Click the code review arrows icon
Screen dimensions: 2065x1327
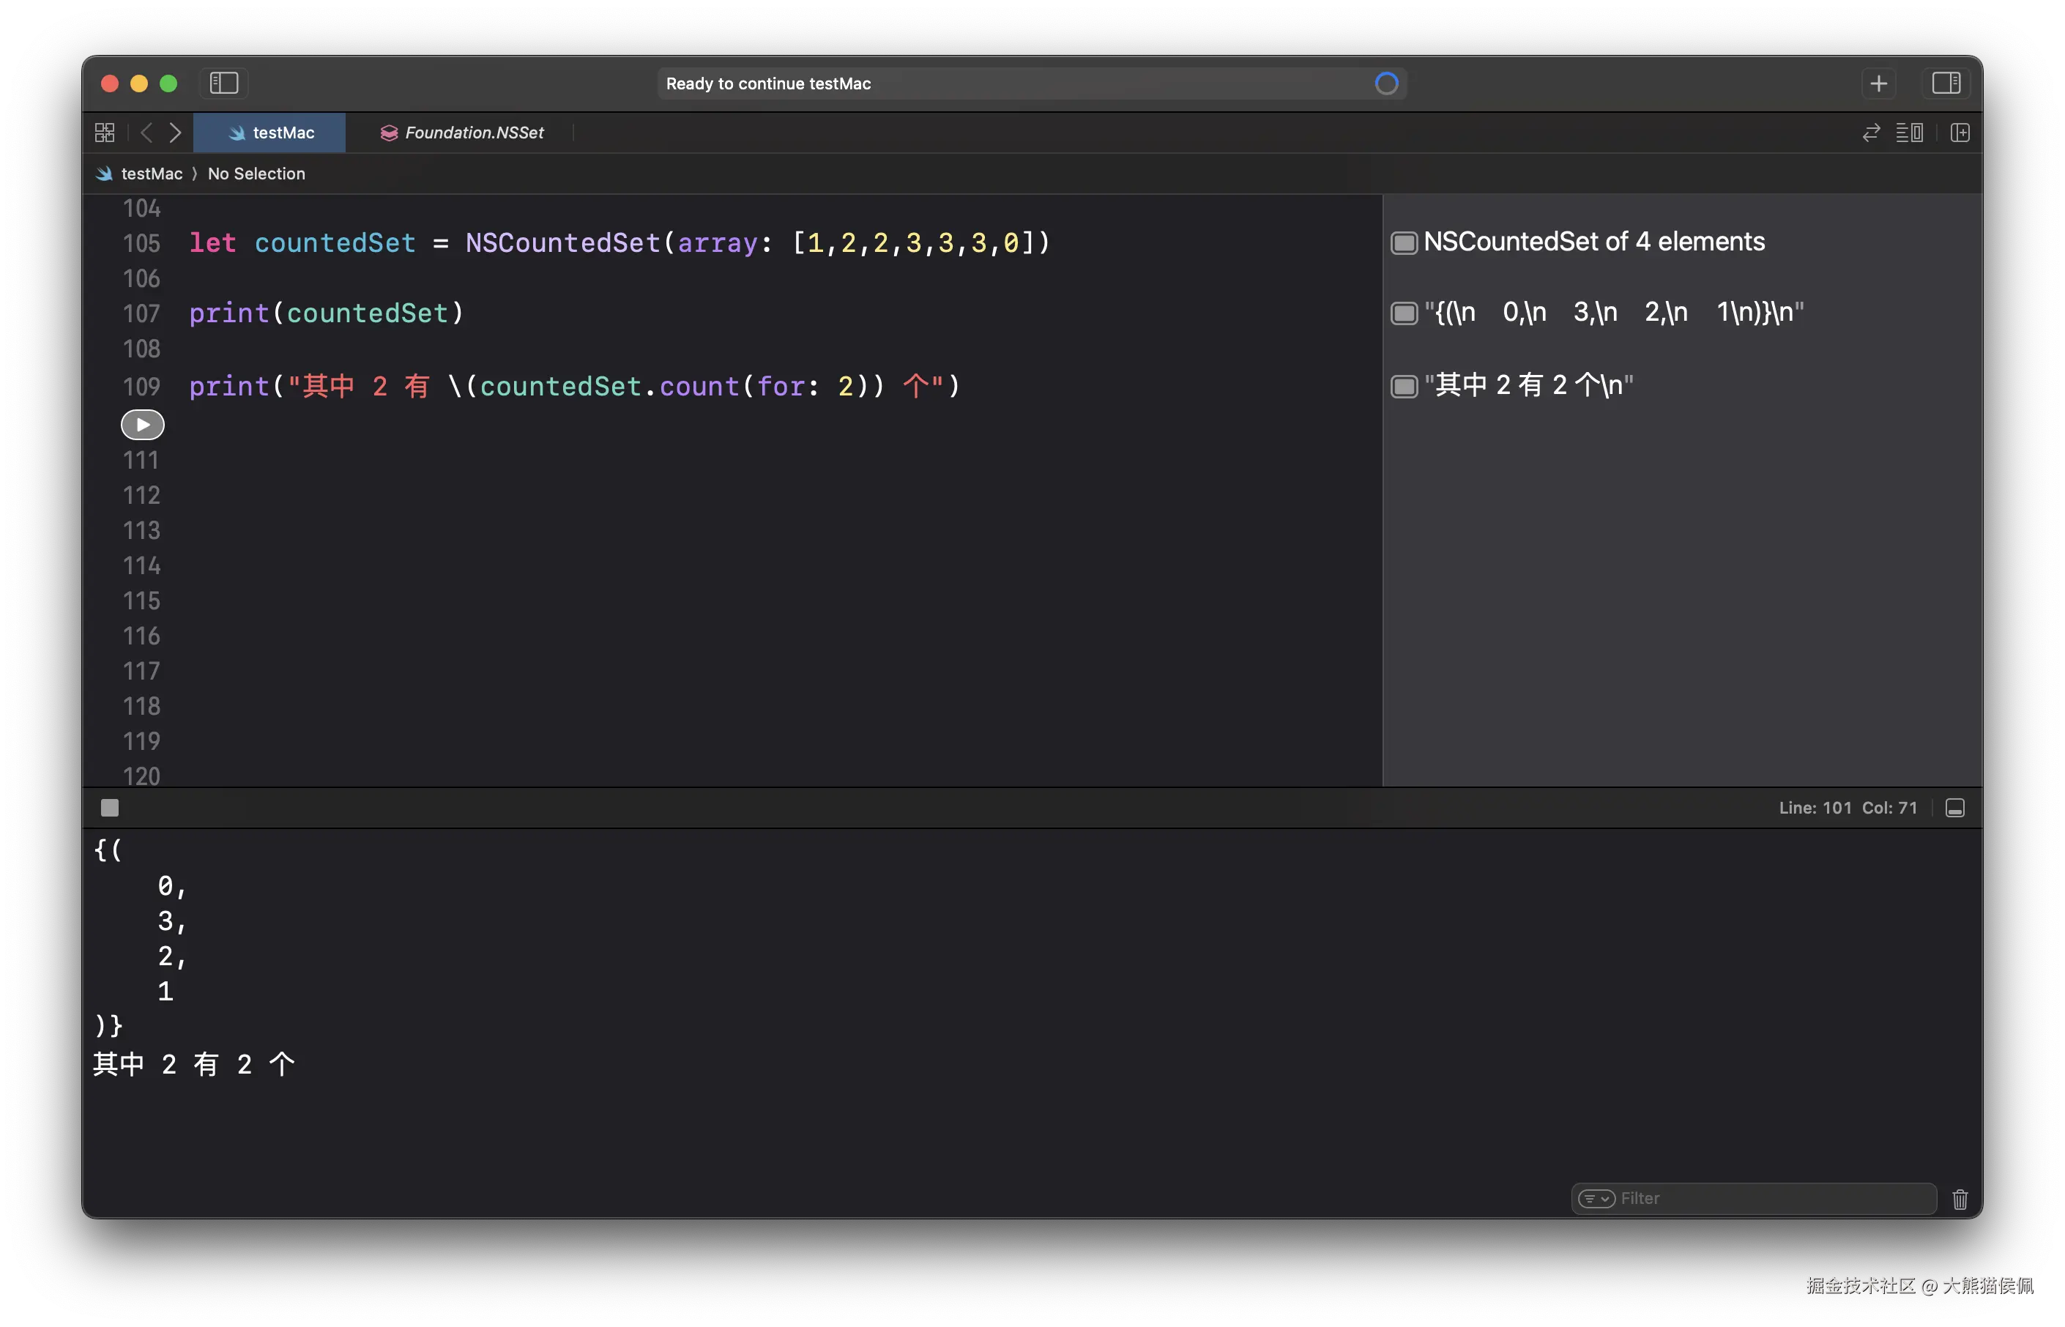point(1870,132)
